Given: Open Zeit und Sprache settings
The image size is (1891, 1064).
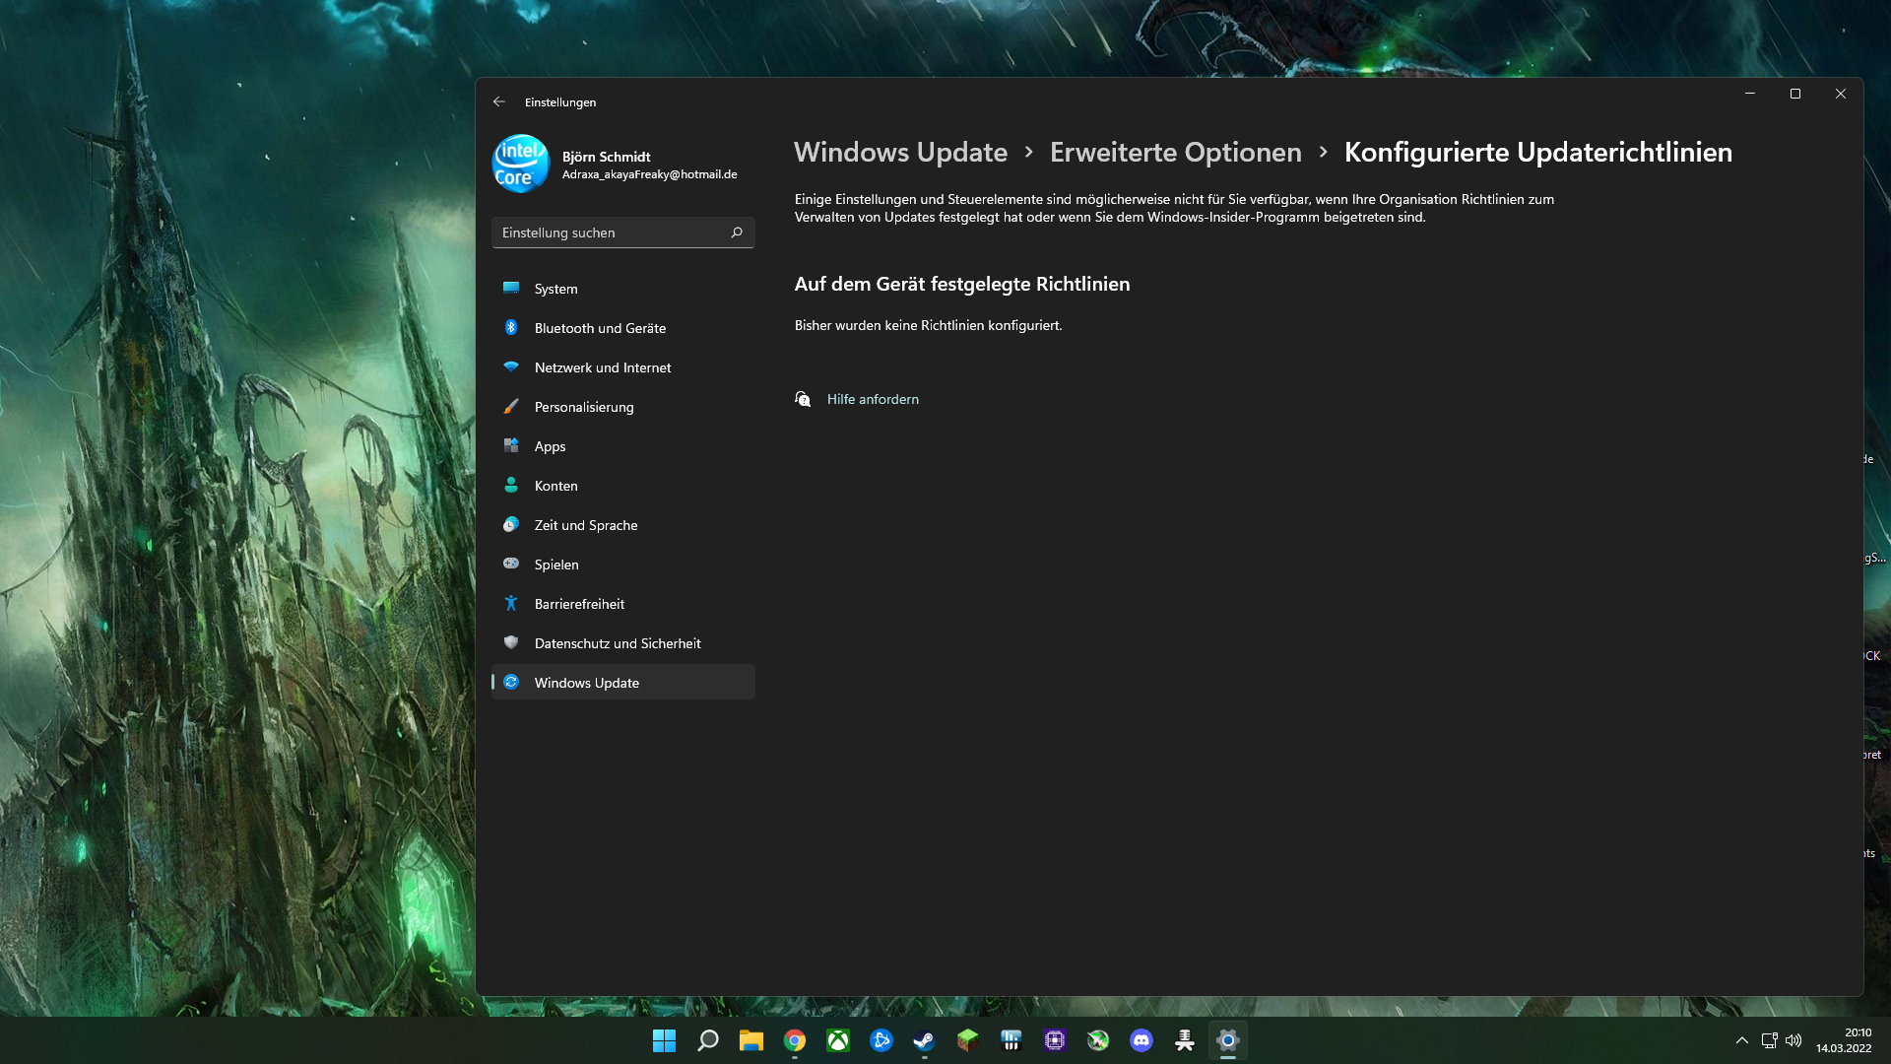Looking at the screenshot, I should pyautogui.click(x=585, y=525).
